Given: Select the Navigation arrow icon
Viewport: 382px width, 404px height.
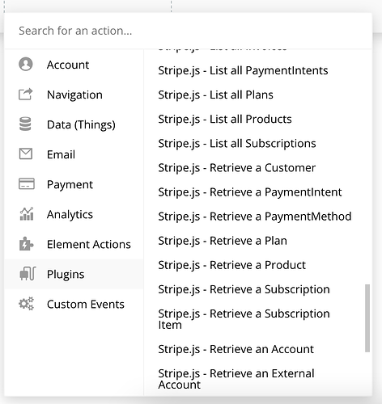Looking at the screenshot, I should pyautogui.click(x=26, y=95).
